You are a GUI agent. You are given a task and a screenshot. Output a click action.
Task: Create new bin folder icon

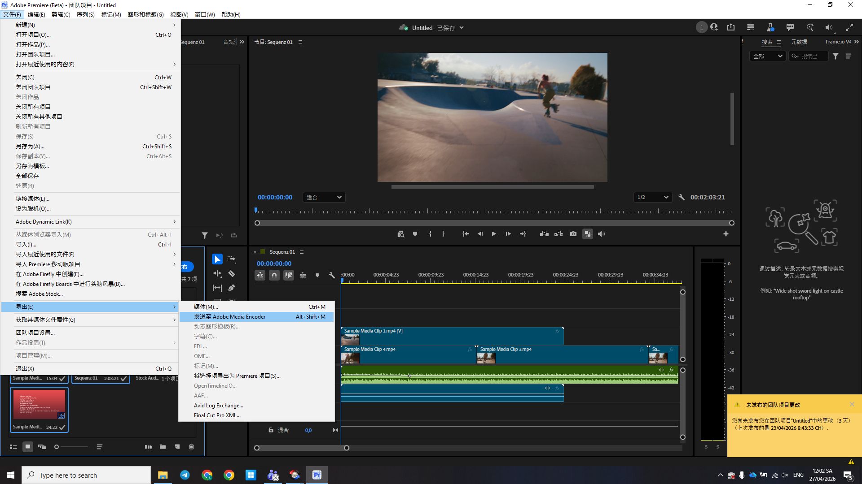coord(163,447)
